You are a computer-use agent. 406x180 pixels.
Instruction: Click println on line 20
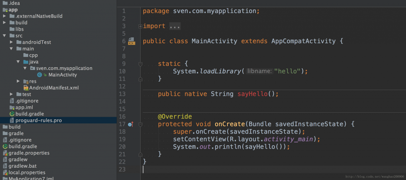pyautogui.click(x=227, y=147)
